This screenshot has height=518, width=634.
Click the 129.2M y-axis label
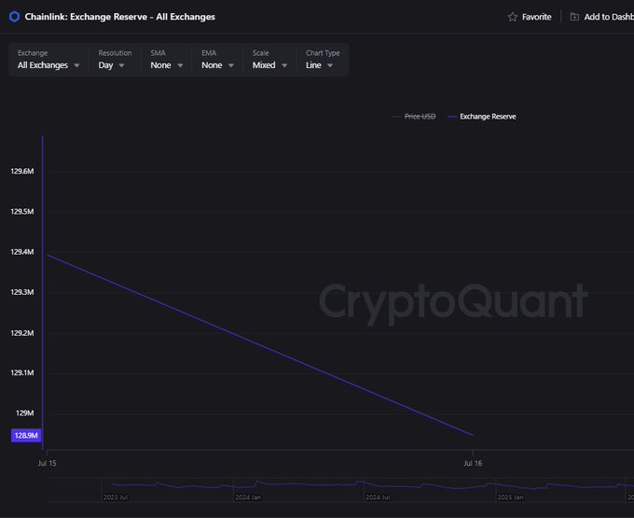pos(22,333)
